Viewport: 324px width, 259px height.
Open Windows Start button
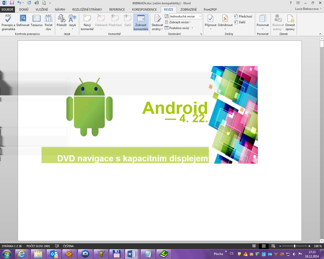(x=7, y=254)
